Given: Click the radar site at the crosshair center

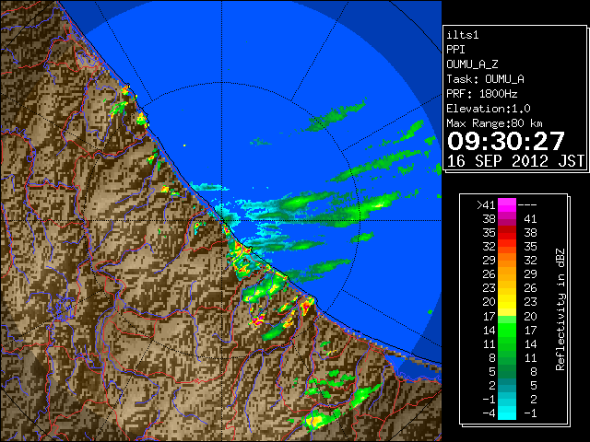Looking at the screenshot, I should [222, 221].
